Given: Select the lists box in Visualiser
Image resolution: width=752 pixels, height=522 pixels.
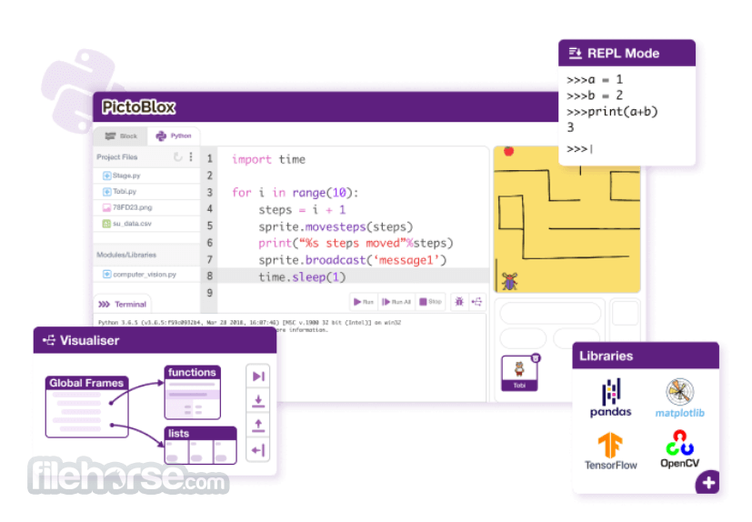Looking at the screenshot, I should pyautogui.click(x=200, y=446).
